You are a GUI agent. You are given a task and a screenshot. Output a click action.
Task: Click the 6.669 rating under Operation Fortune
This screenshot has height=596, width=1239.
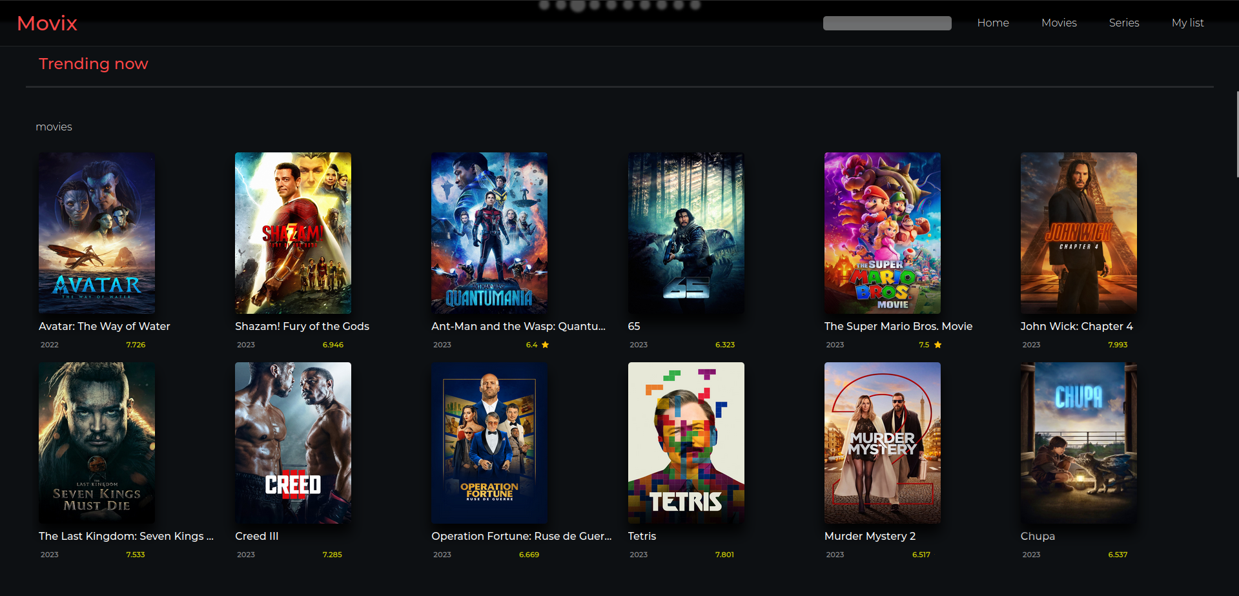[529, 555]
